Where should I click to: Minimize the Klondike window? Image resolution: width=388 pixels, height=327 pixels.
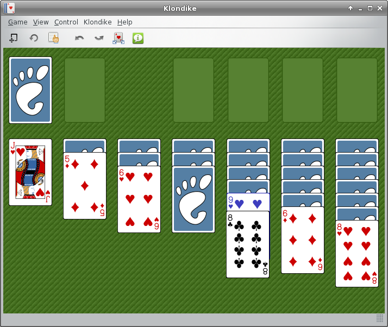(360, 9)
